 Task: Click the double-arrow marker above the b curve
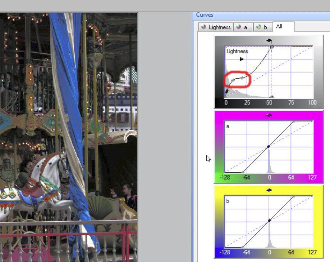pyautogui.click(x=269, y=190)
